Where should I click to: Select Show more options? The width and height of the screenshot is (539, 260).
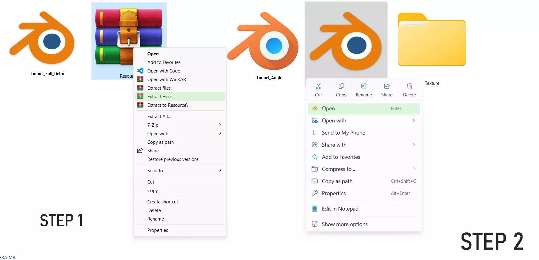[x=364, y=224]
